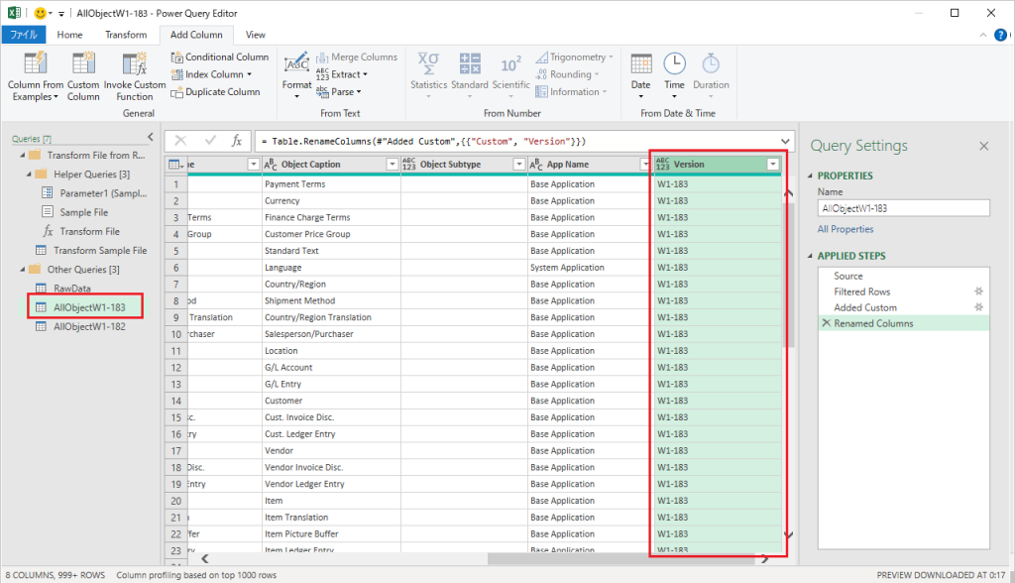Add a Conditional Column
1015x583 pixels.
pyautogui.click(x=219, y=57)
